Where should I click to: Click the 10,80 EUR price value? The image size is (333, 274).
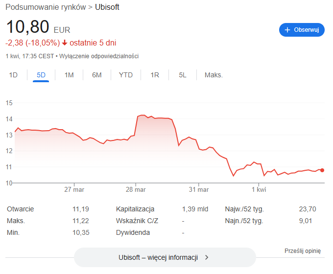pyautogui.click(x=28, y=27)
